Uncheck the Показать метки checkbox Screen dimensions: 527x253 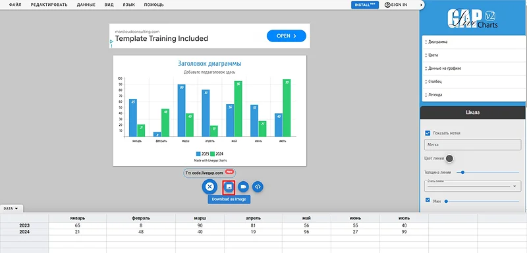coord(428,133)
